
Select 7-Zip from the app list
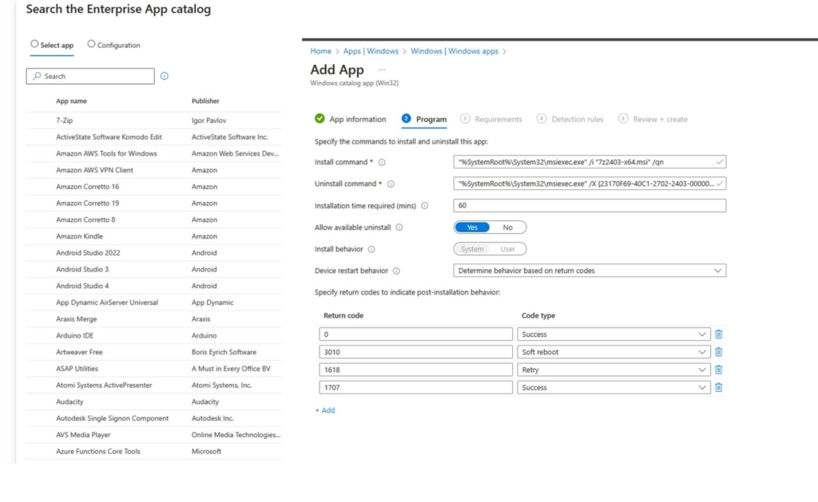click(65, 121)
